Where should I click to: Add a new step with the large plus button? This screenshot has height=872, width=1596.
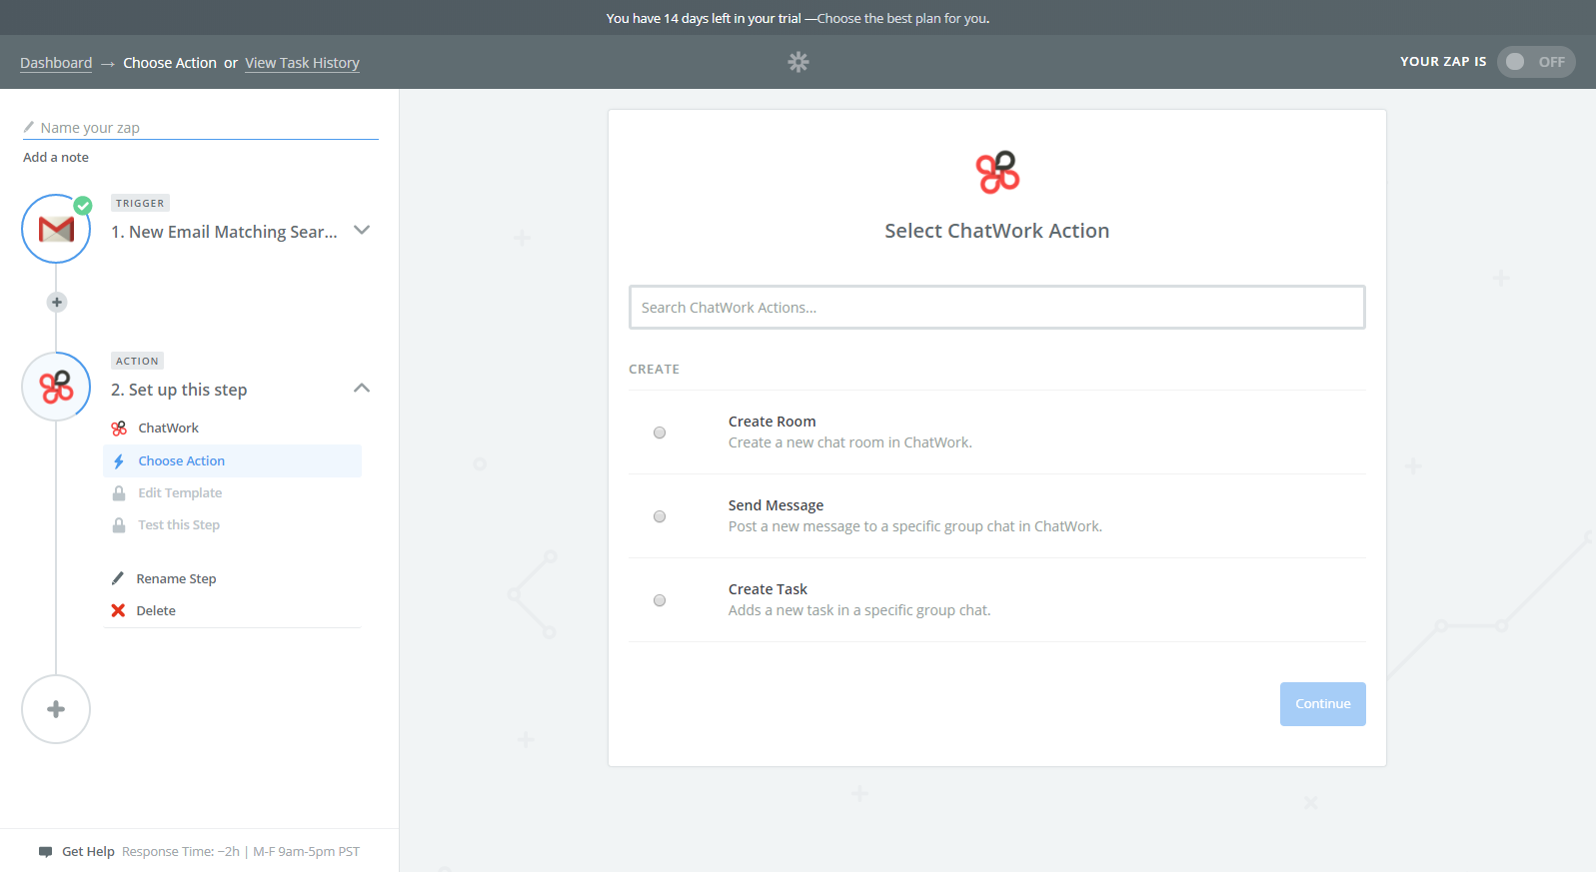point(56,709)
